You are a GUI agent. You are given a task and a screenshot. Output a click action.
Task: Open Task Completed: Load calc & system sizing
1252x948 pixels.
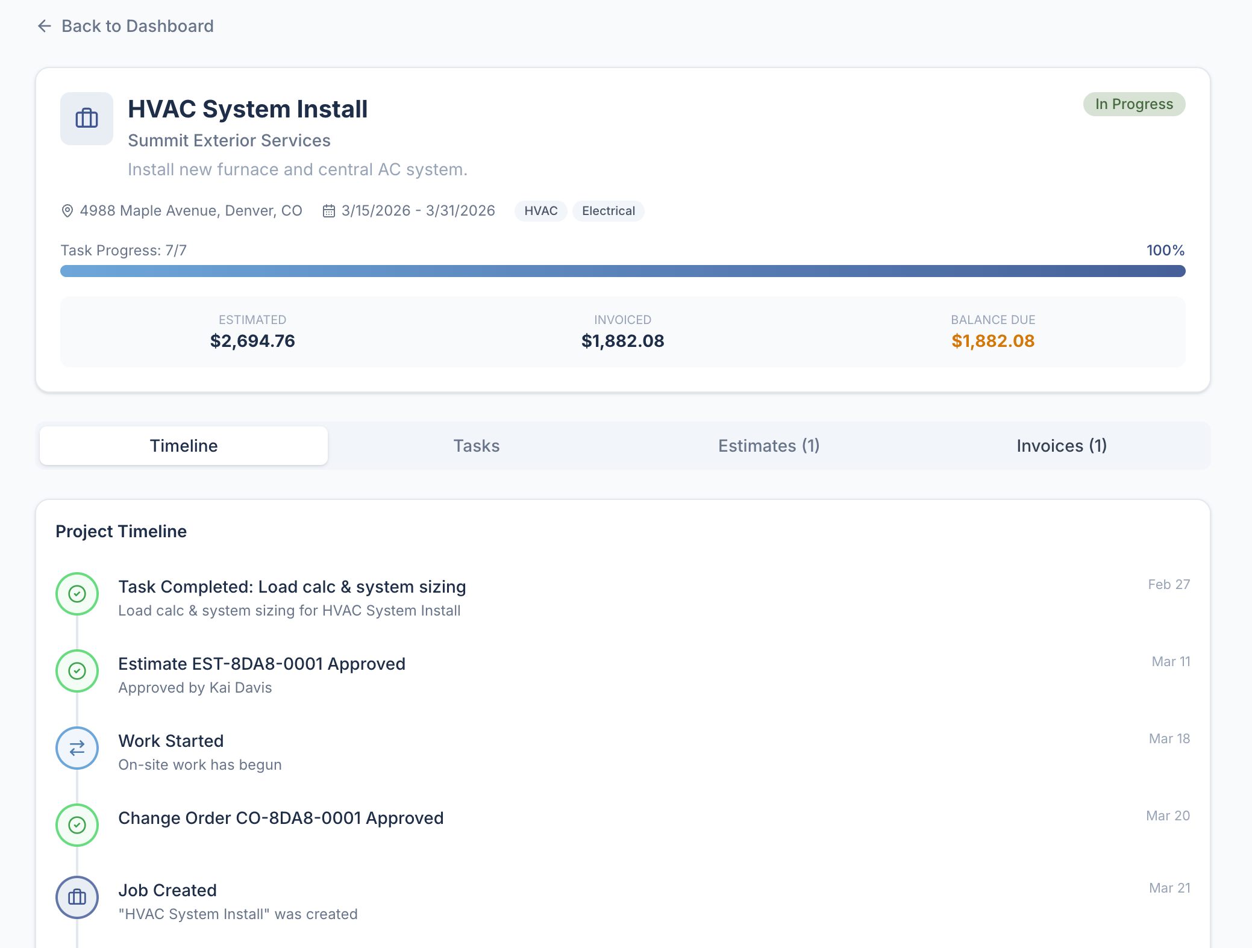click(292, 587)
